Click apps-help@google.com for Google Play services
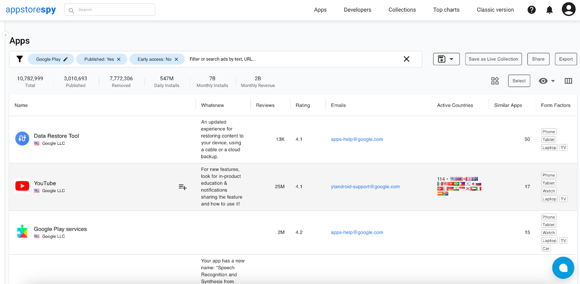580x284 pixels. pyautogui.click(x=357, y=232)
